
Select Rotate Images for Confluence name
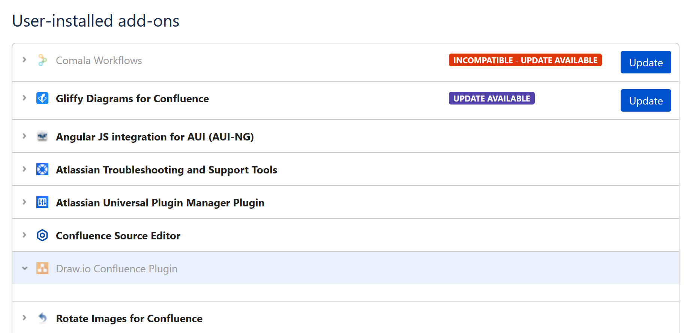point(129,318)
